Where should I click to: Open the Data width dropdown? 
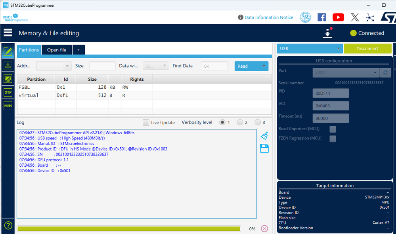pyautogui.click(x=155, y=66)
